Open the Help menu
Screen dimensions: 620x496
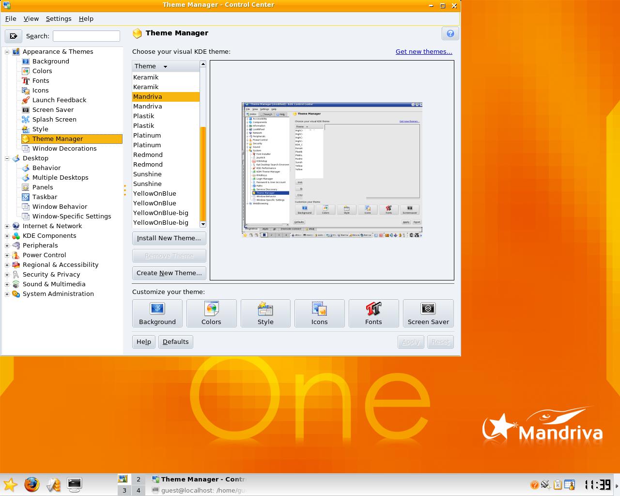[86, 18]
